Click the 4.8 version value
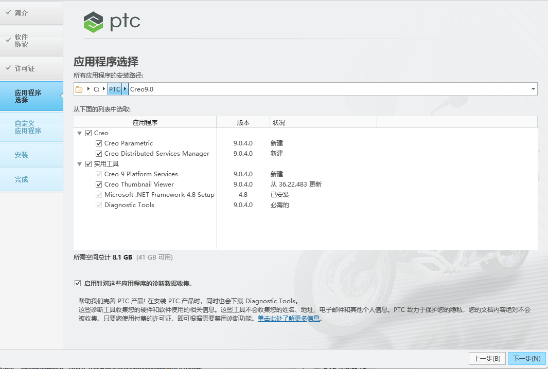The image size is (548, 369). [x=243, y=195]
